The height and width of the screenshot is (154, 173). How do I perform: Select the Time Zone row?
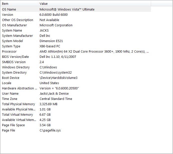pos(76,99)
